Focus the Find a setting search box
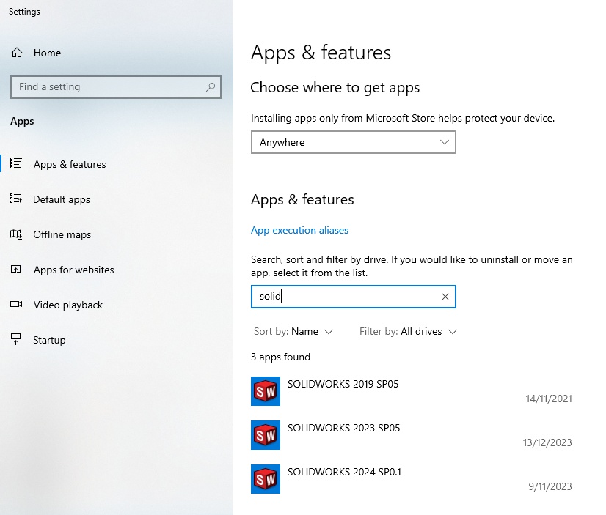 pyautogui.click(x=116, y=86)
